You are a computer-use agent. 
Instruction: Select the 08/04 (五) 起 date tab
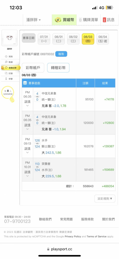point(103,39)
